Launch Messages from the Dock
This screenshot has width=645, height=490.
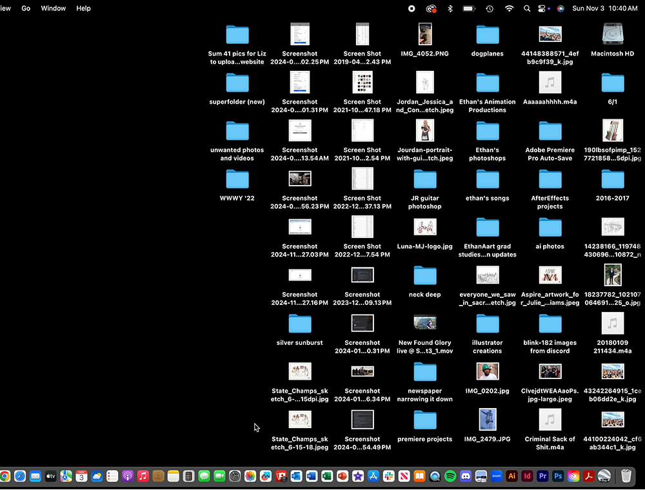pos(204,476)
